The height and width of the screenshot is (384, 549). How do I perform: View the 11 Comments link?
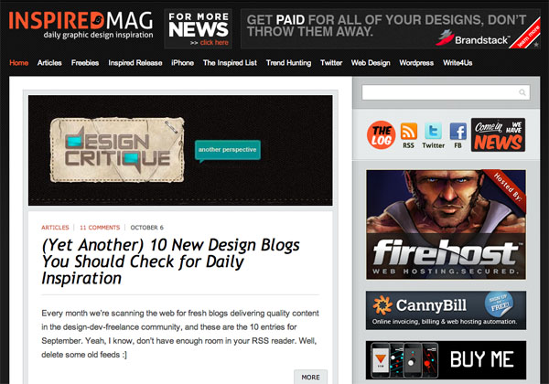(x=100, y=228)
